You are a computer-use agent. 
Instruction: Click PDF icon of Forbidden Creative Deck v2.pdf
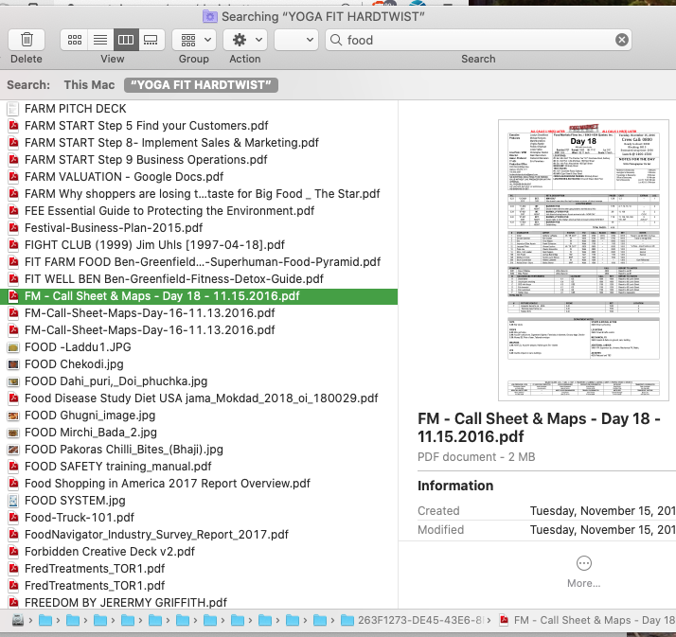coord(13,552)
